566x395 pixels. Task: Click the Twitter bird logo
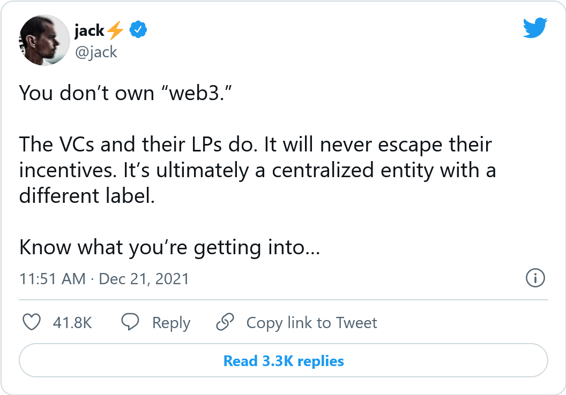pyautogui.click(x=535, y=27)
